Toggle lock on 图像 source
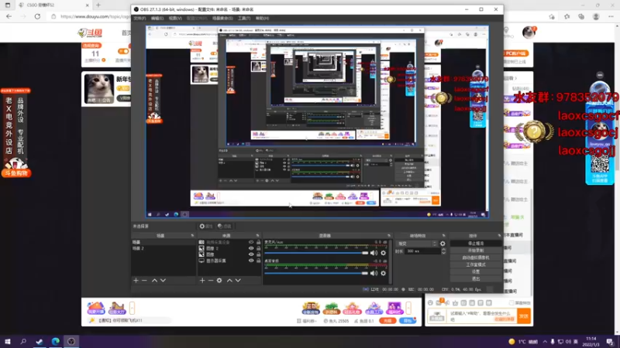This screenshot has width=620, height=348. (258, 254)
